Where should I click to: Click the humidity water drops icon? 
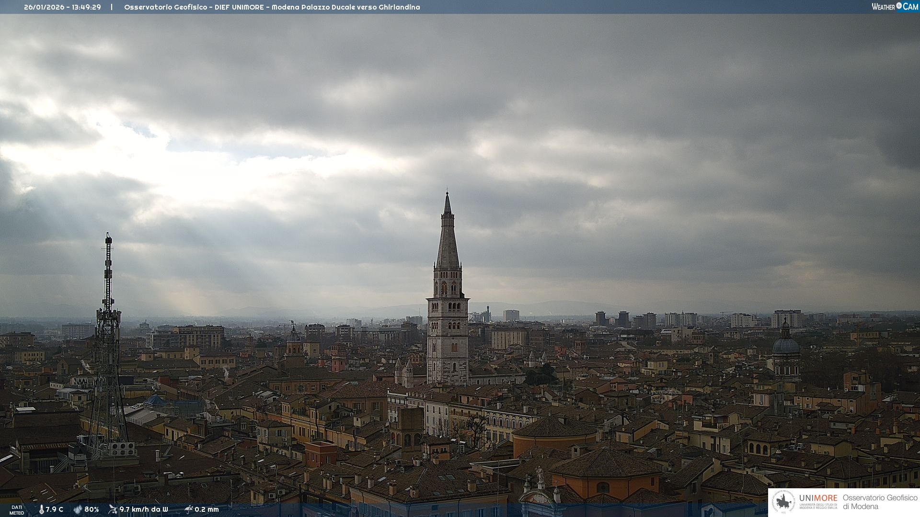click(x=78, y=509)
